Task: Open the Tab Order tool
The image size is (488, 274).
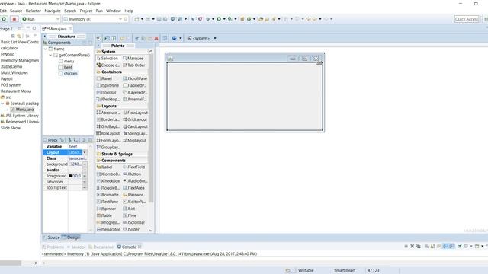Action: 134,65
